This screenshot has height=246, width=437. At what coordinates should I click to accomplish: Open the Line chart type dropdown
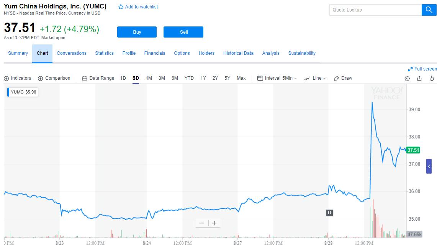tap(315, 78)
